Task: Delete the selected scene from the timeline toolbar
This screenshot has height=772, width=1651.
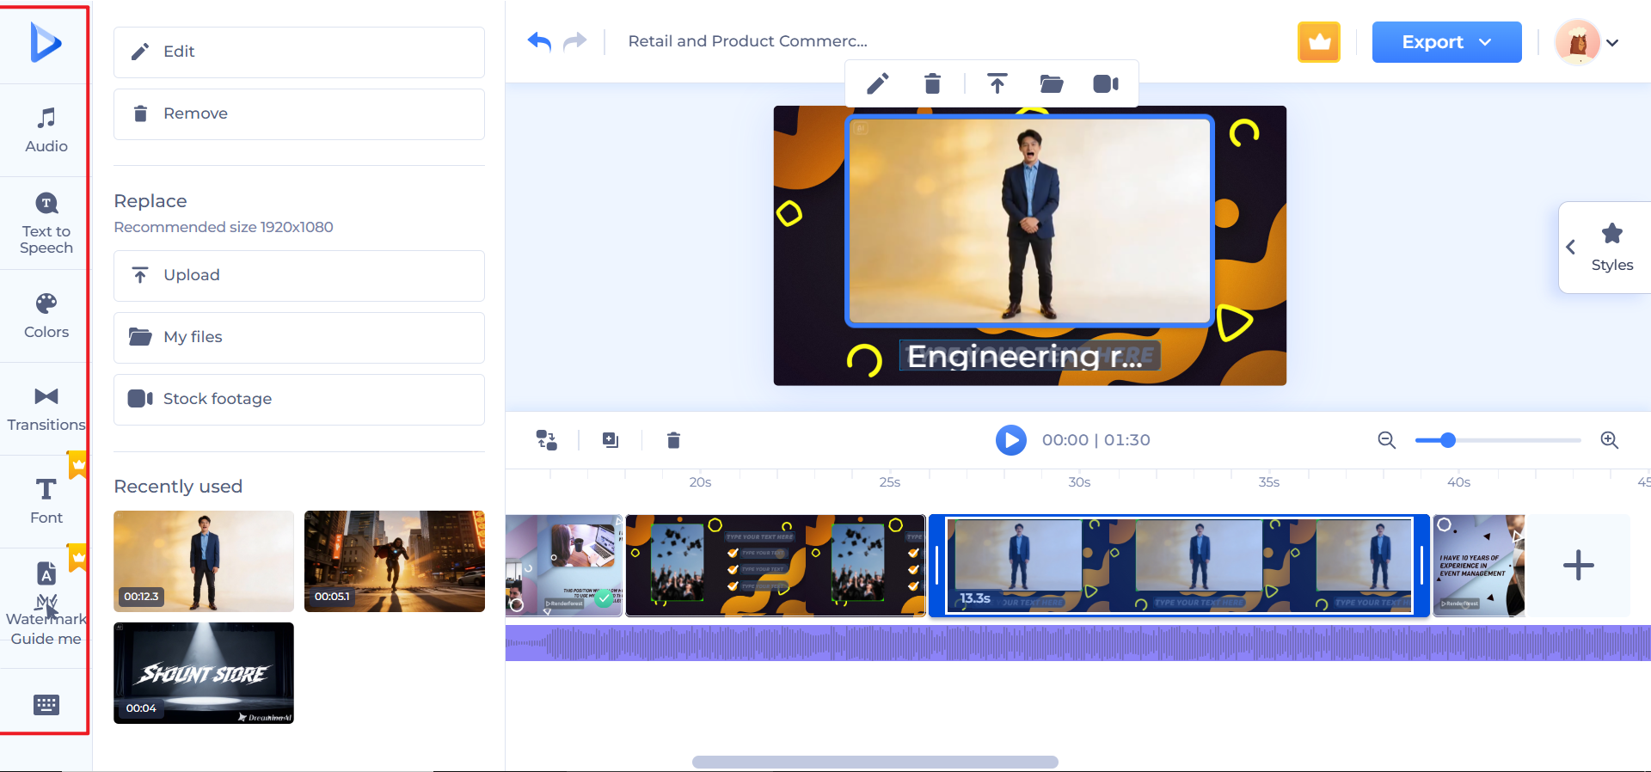Action: tap(673, 440)
